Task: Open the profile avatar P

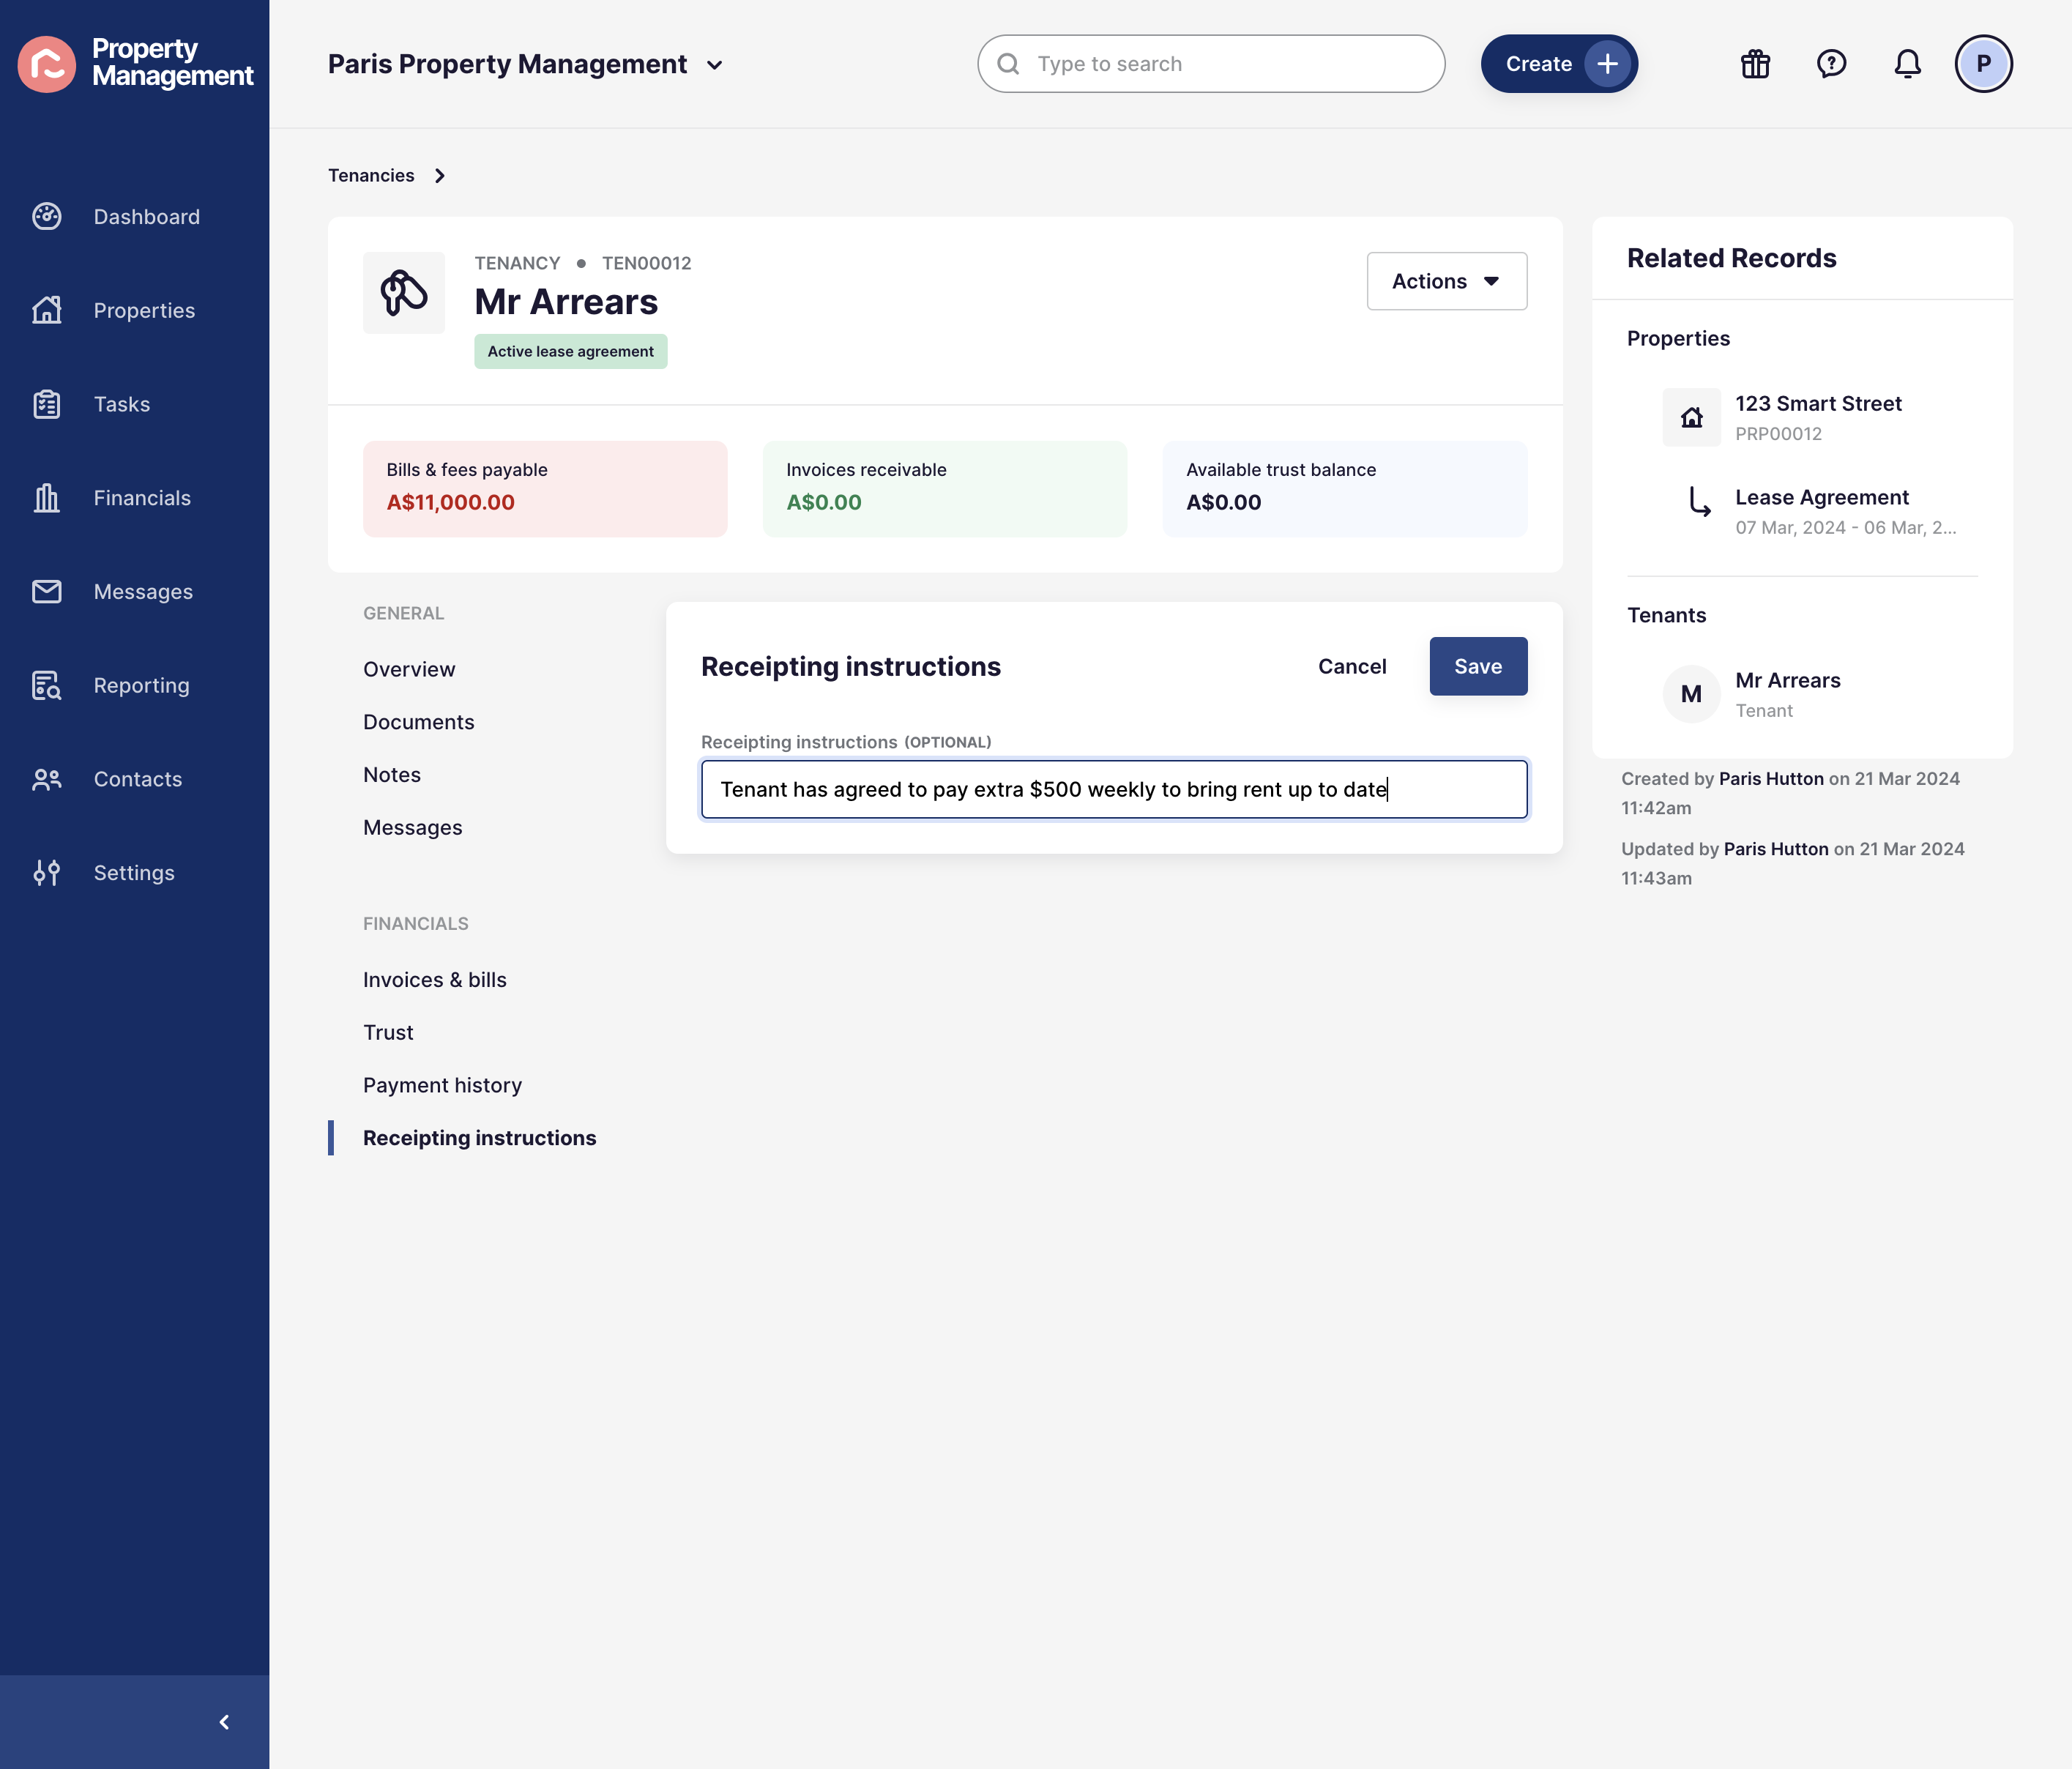Action: [1983, 64]
